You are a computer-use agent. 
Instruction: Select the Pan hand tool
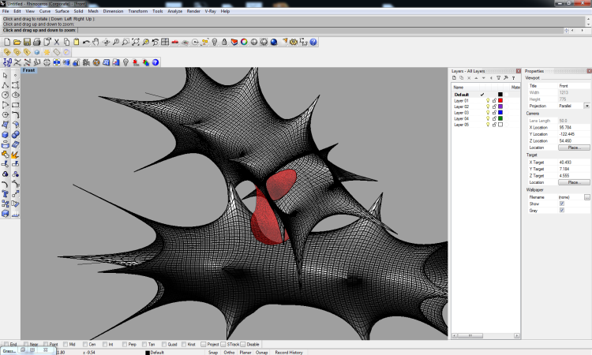click(96, 42)
